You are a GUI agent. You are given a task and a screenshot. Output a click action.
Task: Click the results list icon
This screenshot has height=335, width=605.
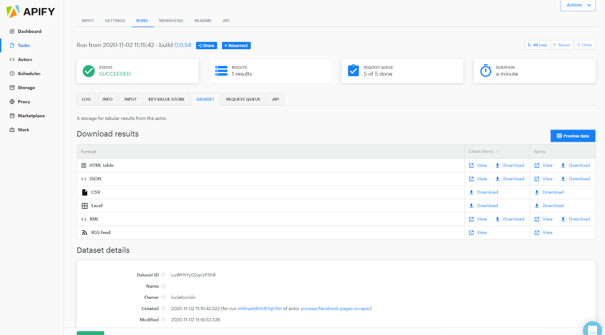[221, 71]
